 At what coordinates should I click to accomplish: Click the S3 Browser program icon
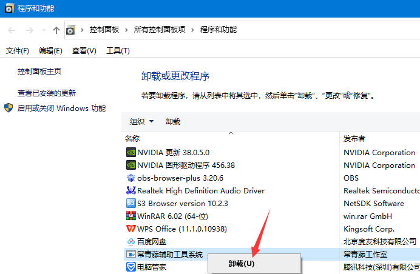(131, 203)
